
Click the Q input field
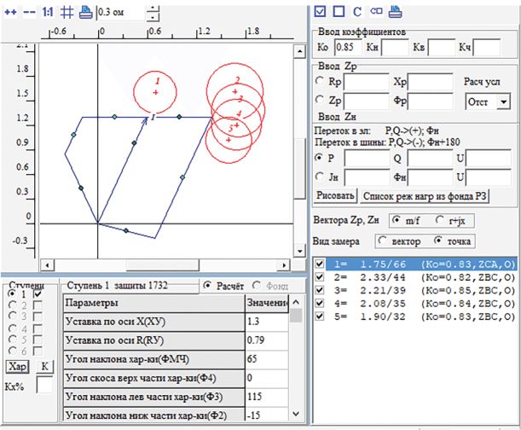click(x=430, y=159)
